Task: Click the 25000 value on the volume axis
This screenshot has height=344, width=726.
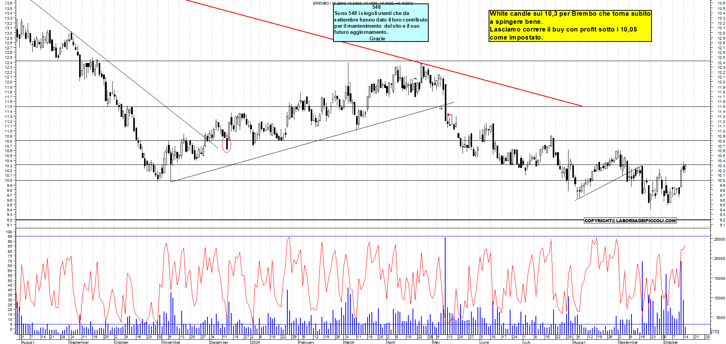Action: click(719, 239)
